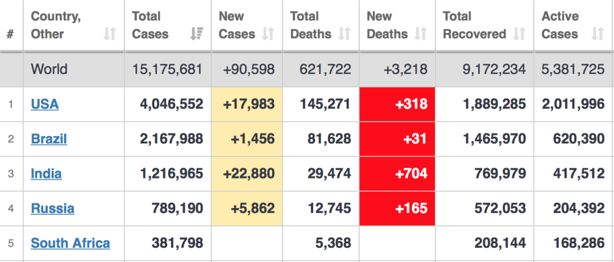Viewport: 614px width, 262px height.
Task: Click Brazil total cases value 2,167,988
Action: (172, 139)
